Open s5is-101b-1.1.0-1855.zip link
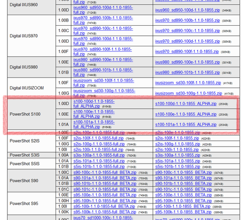This screenshot has height=220, width=241. [x=177, y=167]
